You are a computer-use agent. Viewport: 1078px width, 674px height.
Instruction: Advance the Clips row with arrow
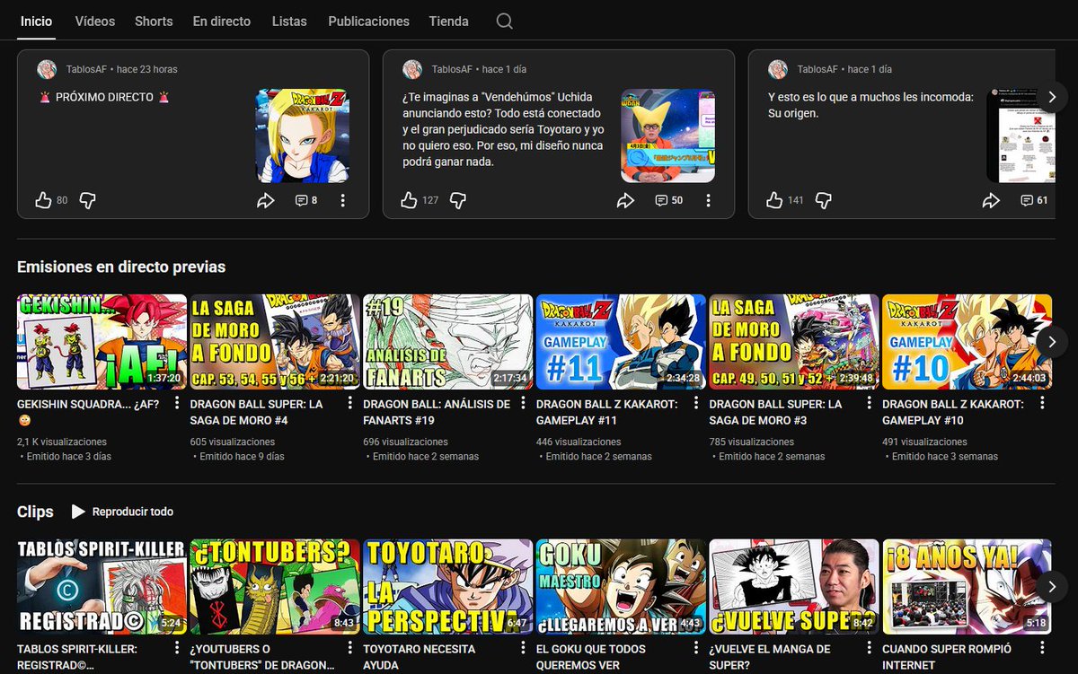[1052, 586]
